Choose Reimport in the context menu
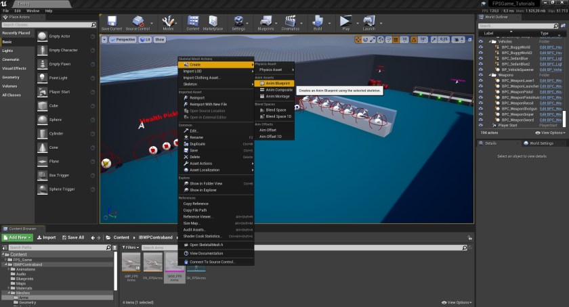 [x=197, y=97]
